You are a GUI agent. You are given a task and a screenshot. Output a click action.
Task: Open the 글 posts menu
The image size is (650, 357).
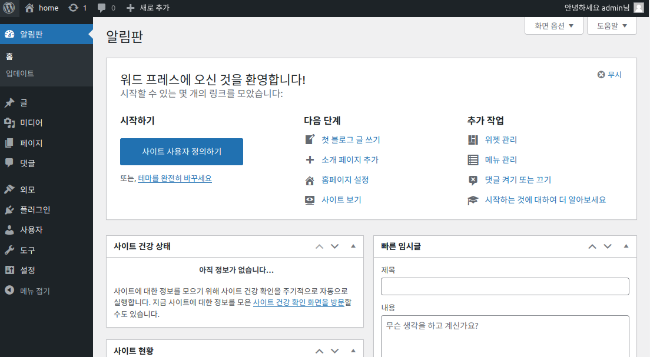pyautogui.click(x=24, y=103)
